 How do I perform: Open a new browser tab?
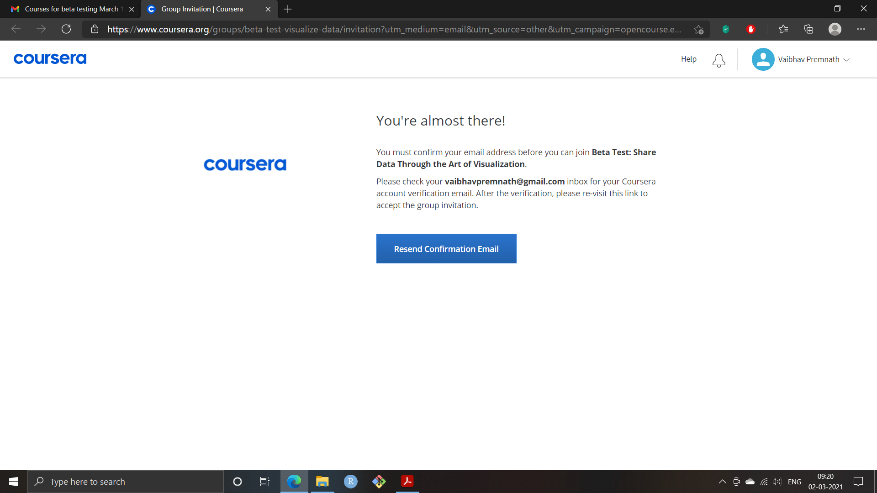tap(288, 9)
